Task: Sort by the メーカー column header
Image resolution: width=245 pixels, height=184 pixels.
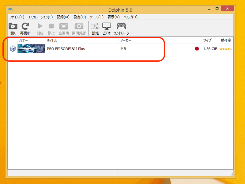Action: click(x=155, y=40)
